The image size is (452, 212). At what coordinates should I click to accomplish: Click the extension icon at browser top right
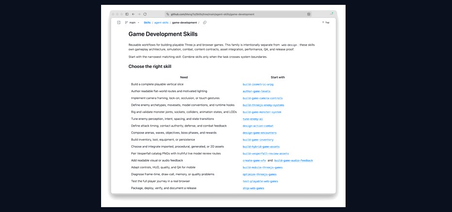(x=331, y=14)
